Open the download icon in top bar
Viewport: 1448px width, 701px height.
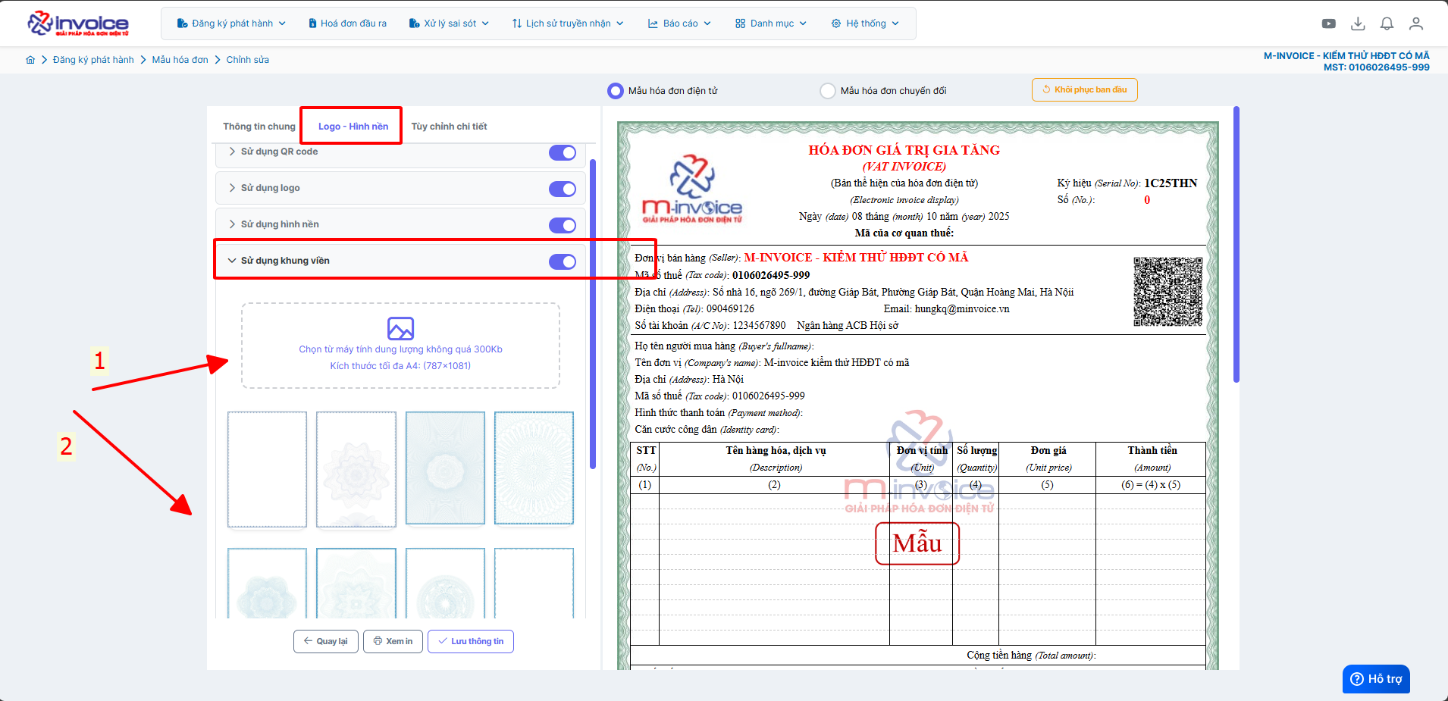[1358, 23]
